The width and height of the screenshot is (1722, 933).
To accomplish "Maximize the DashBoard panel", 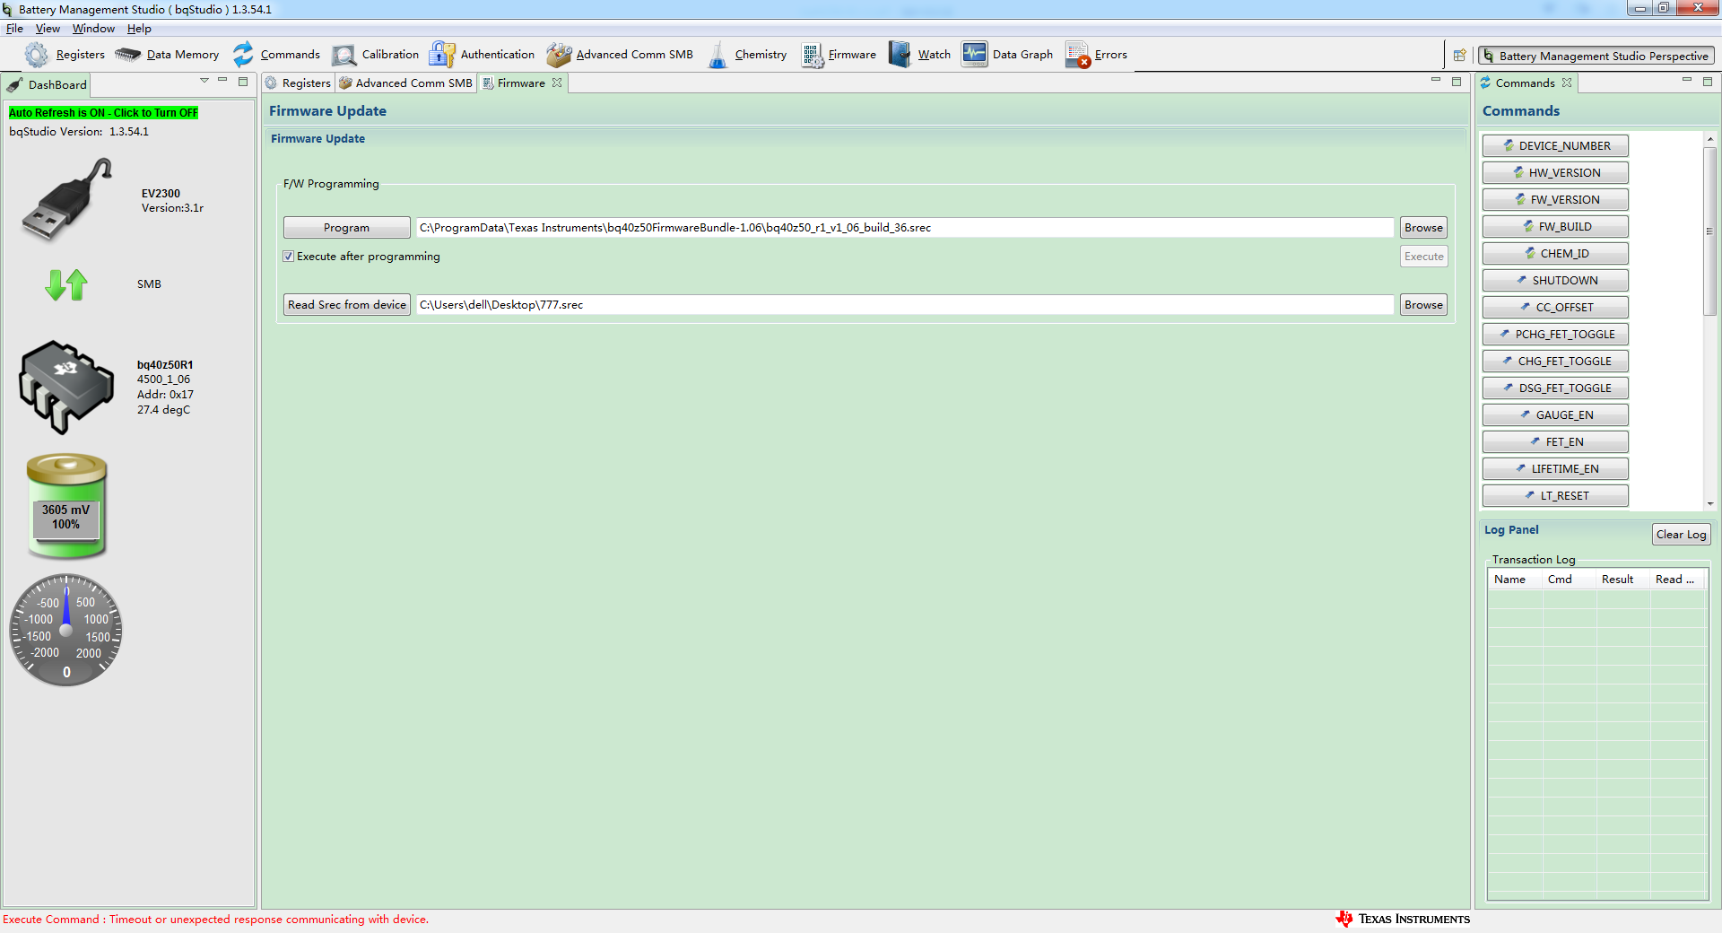I will (243, 81).
